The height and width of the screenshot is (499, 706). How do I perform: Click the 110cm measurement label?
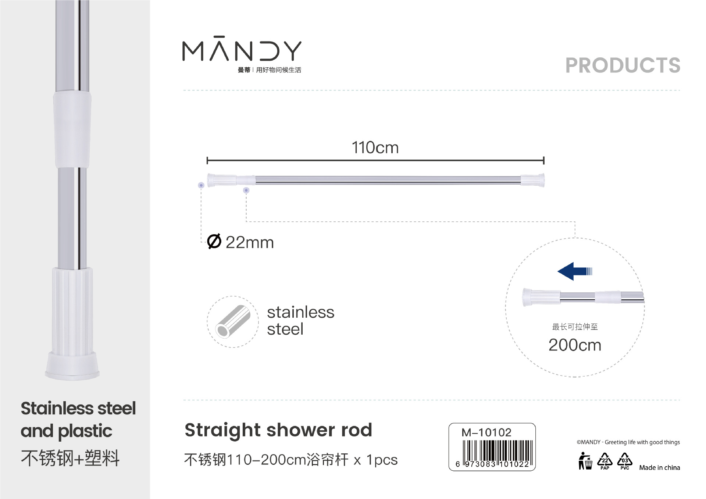375,147
